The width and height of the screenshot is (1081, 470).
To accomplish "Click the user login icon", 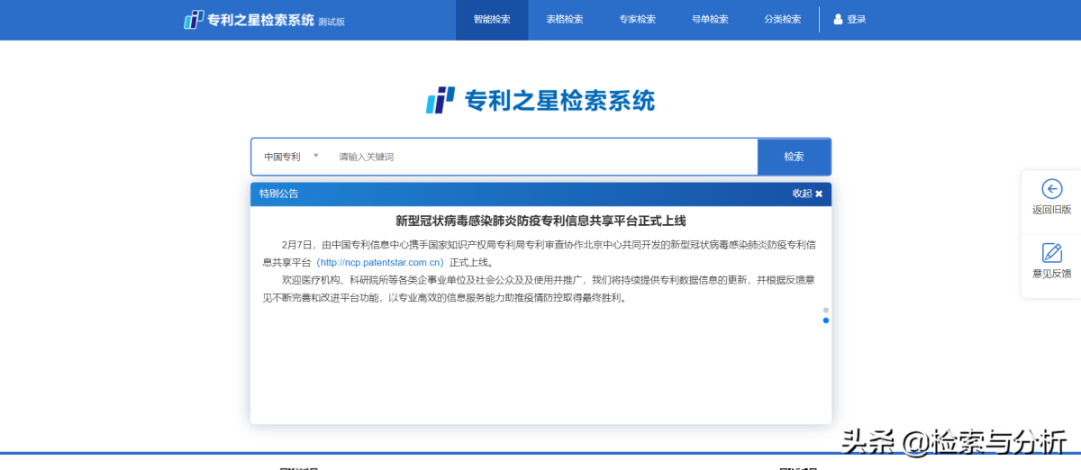I will click(838, 19).
